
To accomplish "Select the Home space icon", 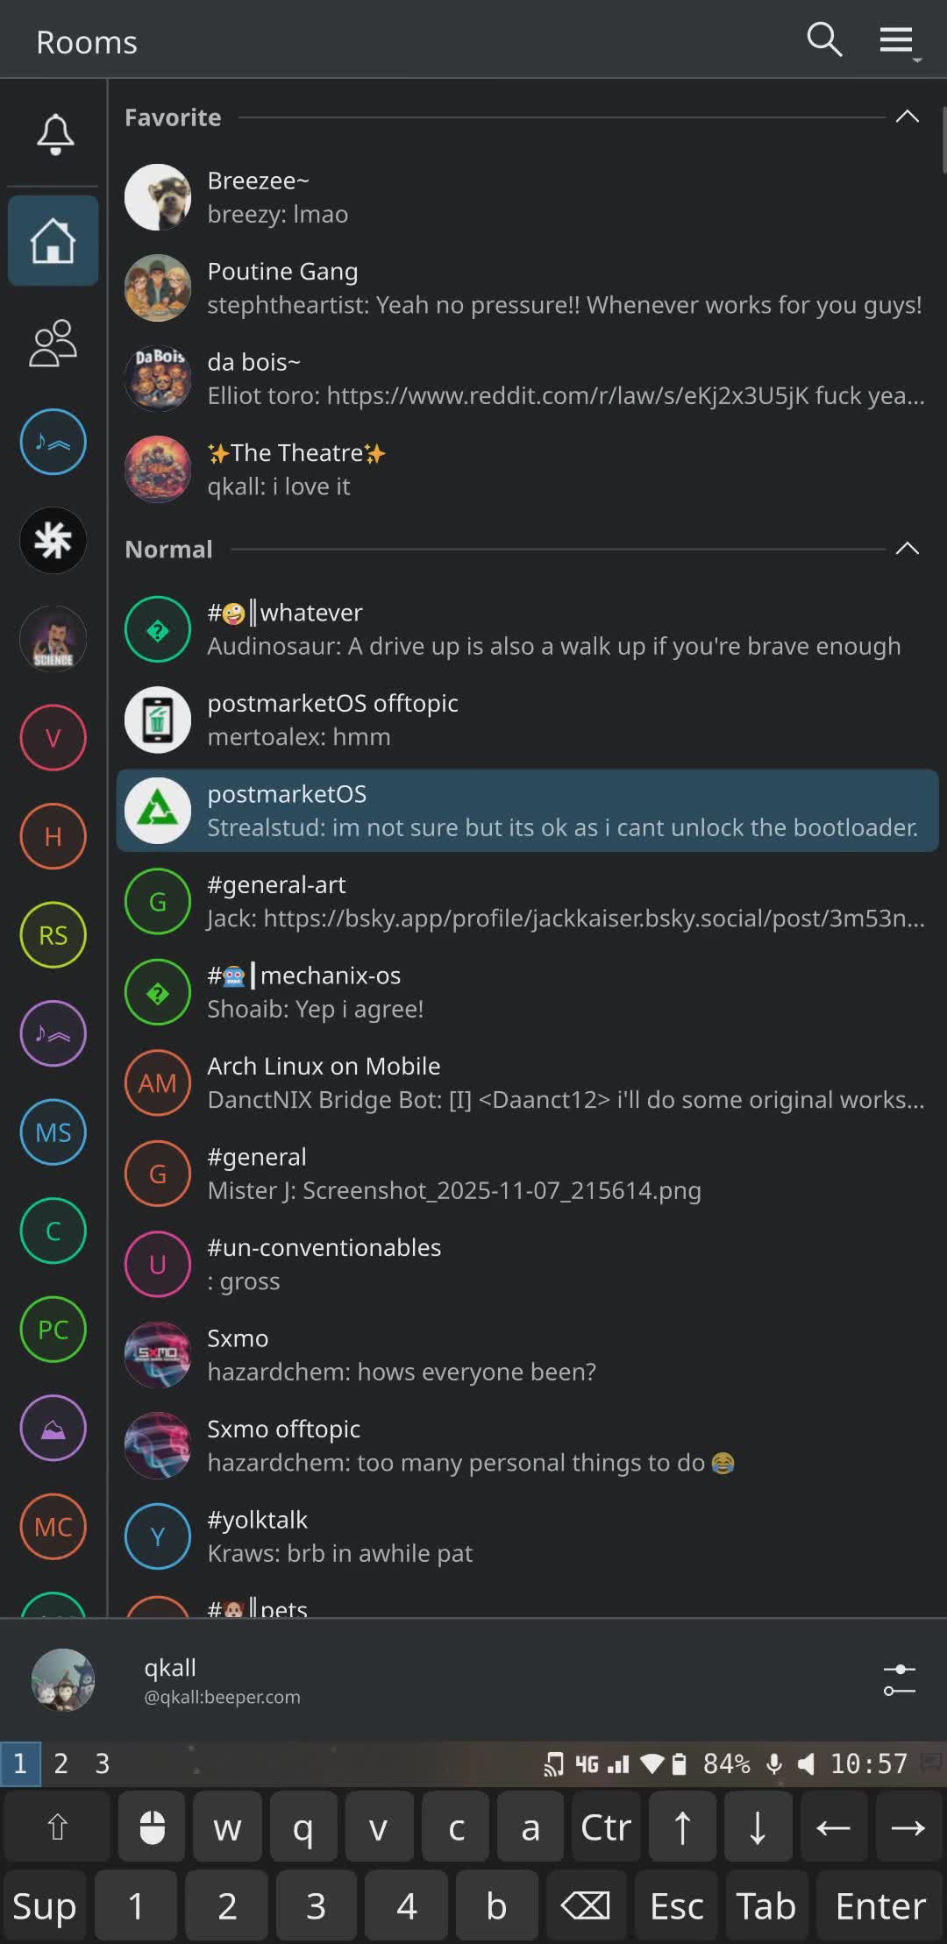I will point(53,241).
